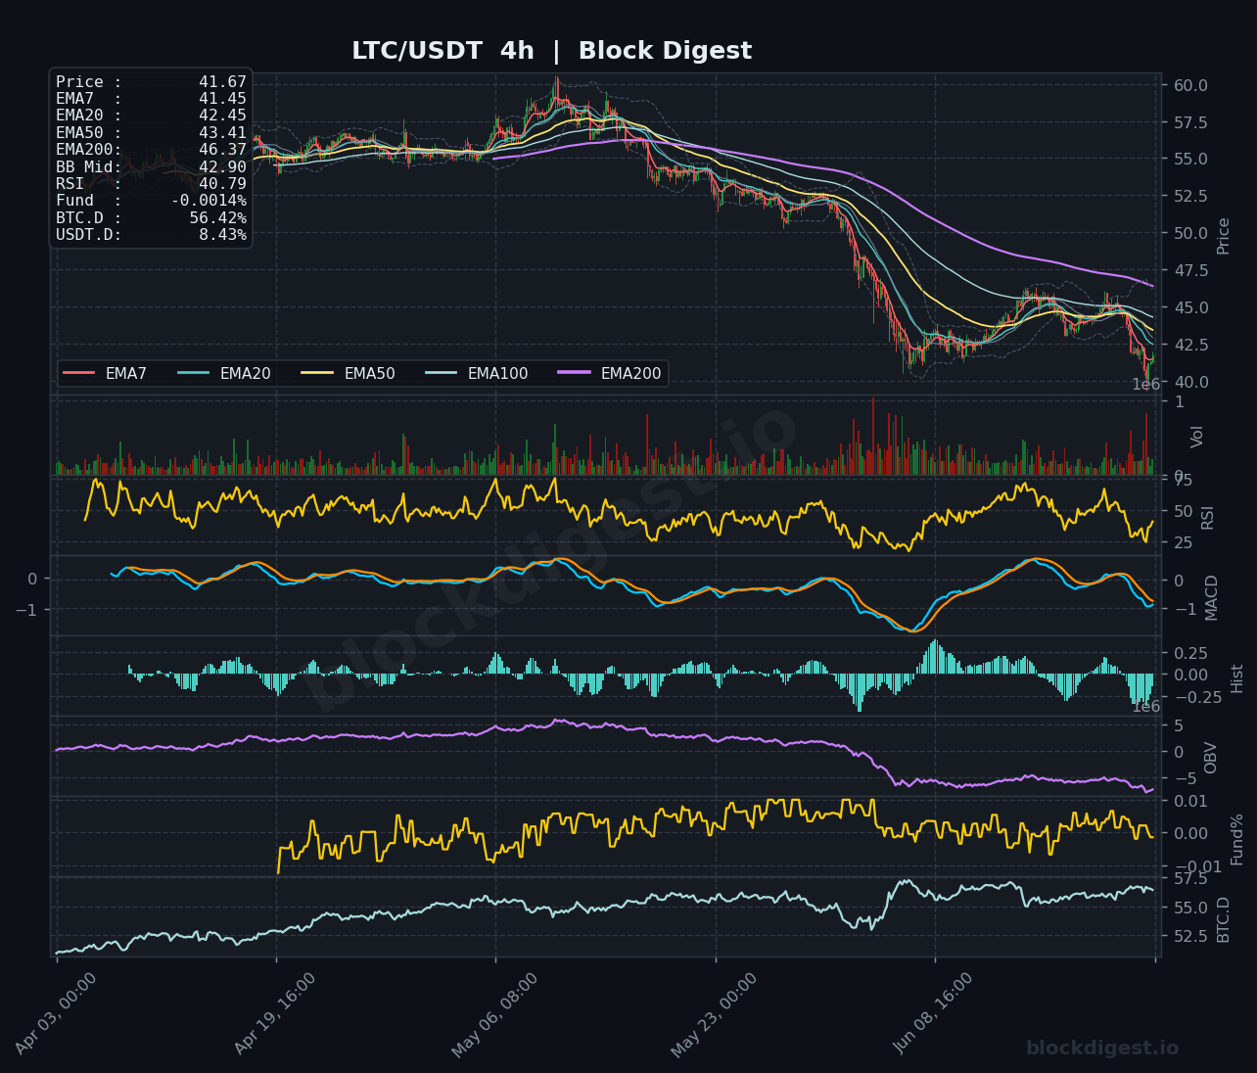Viewport: 1257px width, 1073px height.
Task: Click the Vol axis label
Action: pos(1196,437)
